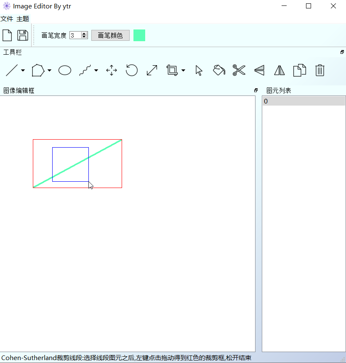This screenshot has width=346, height=363.
Task: Select the scissors cut tool
Action: click(x=239, y=70)
